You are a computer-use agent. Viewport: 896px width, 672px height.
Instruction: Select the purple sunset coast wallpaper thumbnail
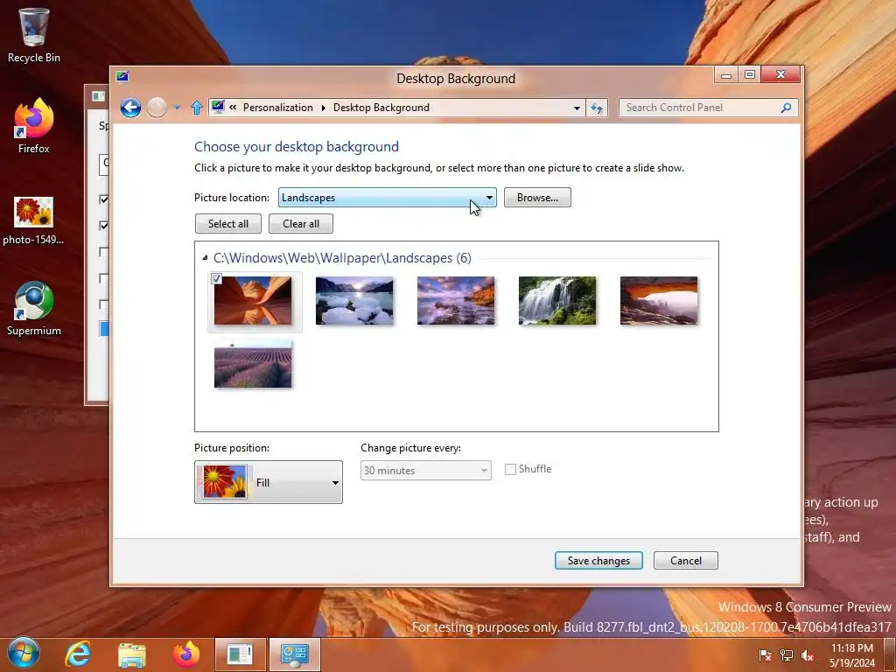456,301
